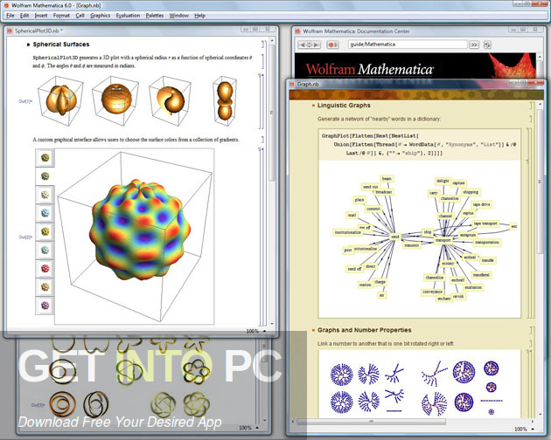The height and width of the screenshot is (440, 551).
Task: Open magnification dropdown in SphericalPlot3D window
Action: [255, 331]
